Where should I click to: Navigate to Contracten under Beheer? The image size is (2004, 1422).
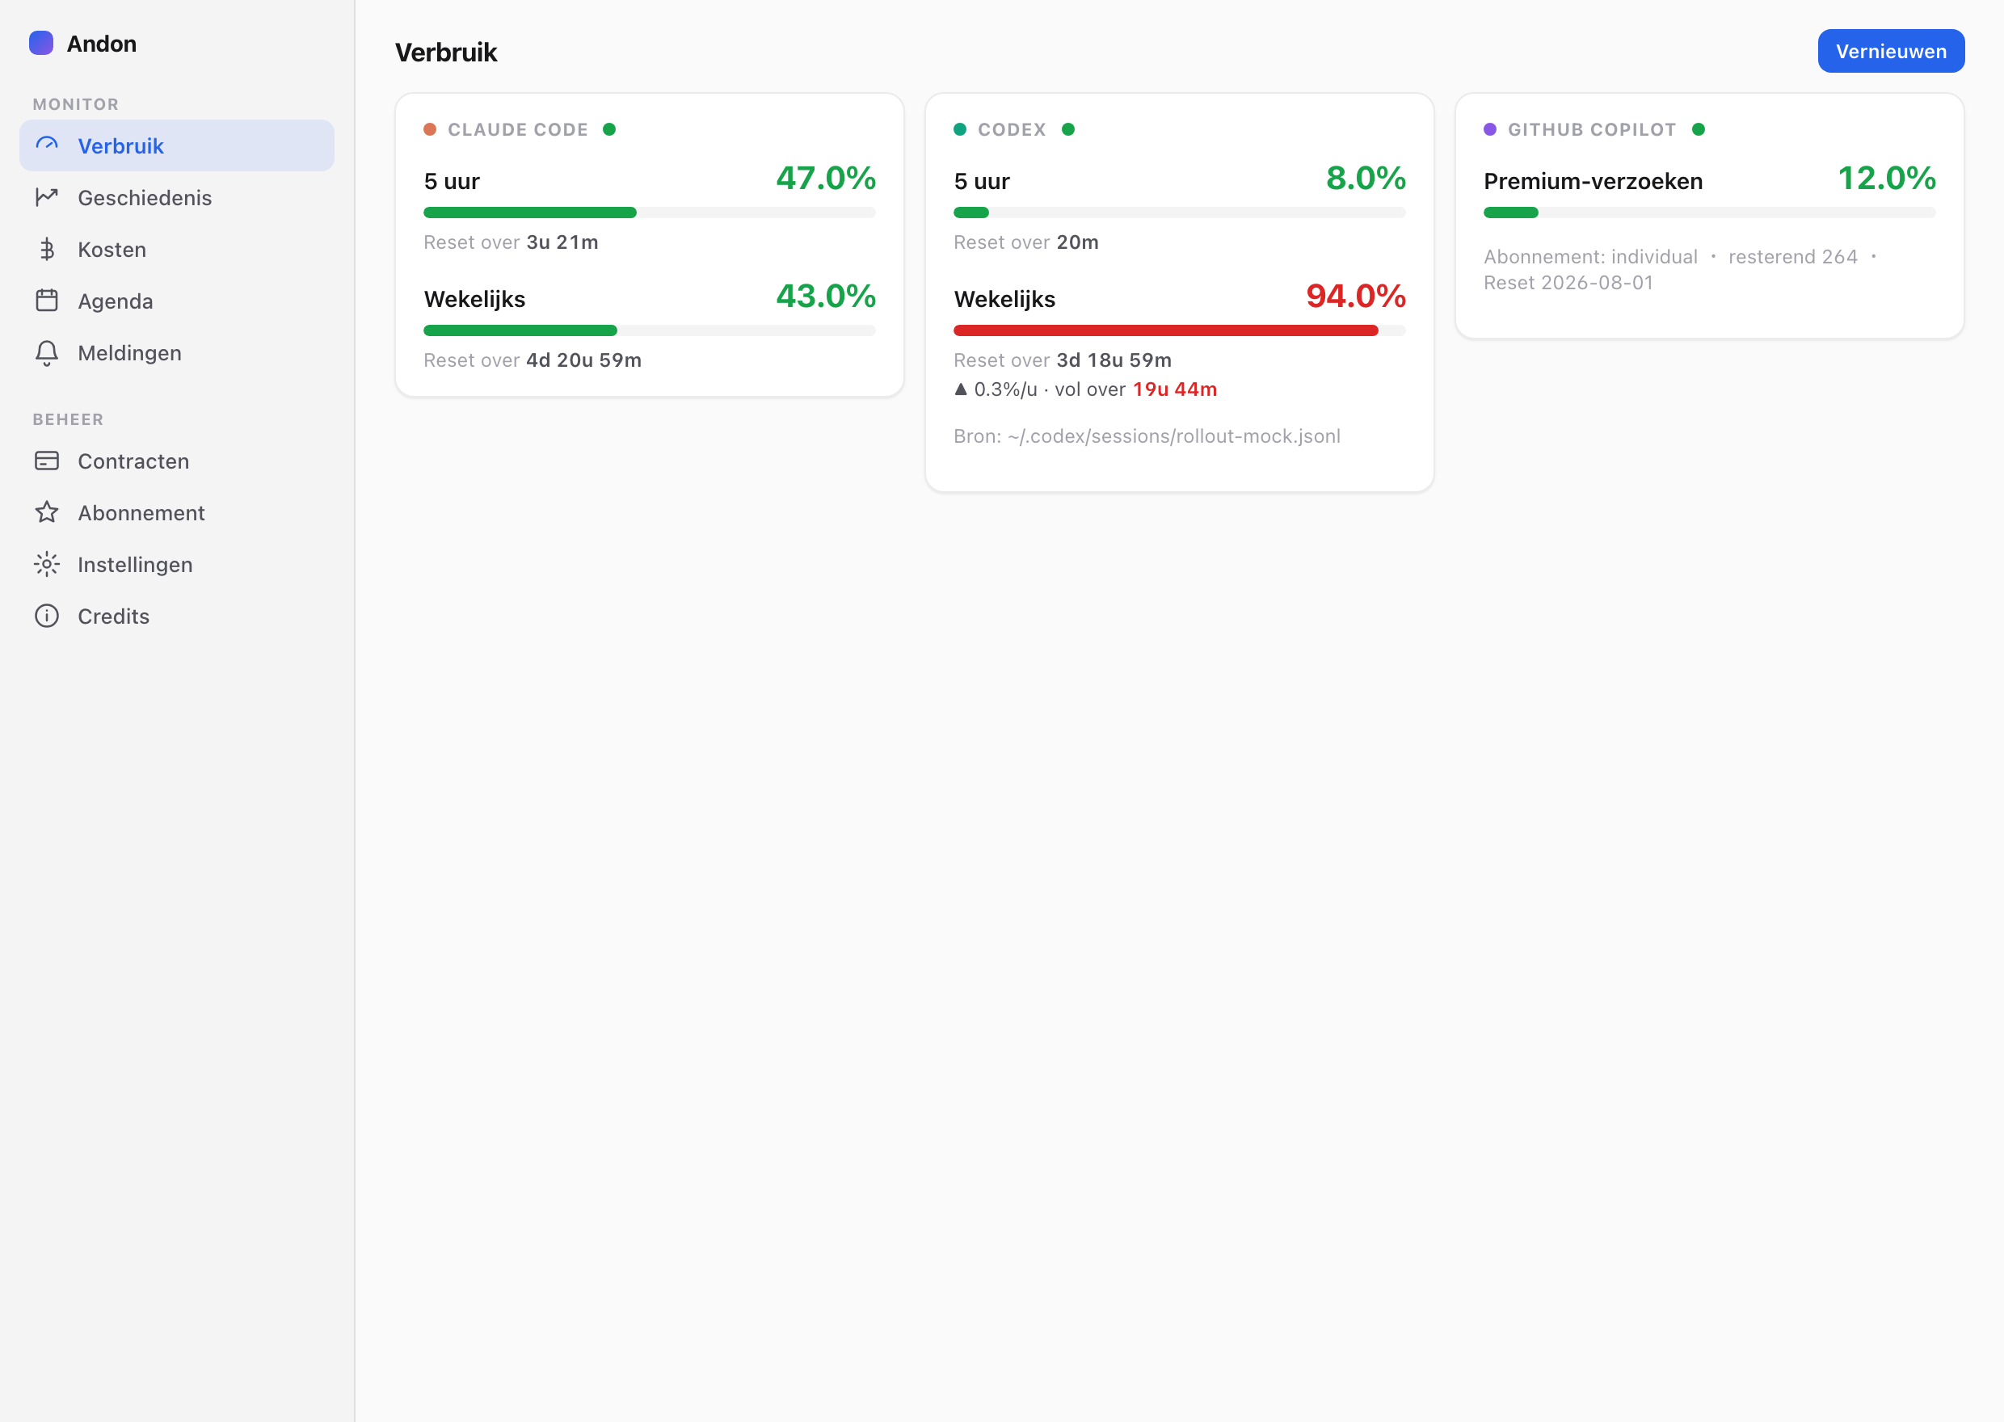tap(177, 461)
